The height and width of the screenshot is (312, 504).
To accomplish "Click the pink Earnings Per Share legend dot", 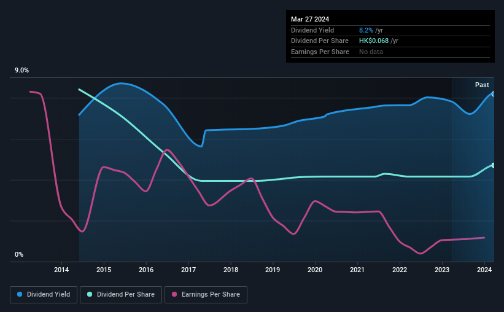I will point(174,294).
